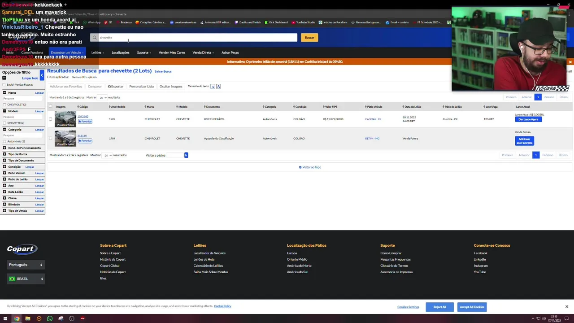
Task: Expand the Pátio Veículo filter
Action: coord(4,173)
